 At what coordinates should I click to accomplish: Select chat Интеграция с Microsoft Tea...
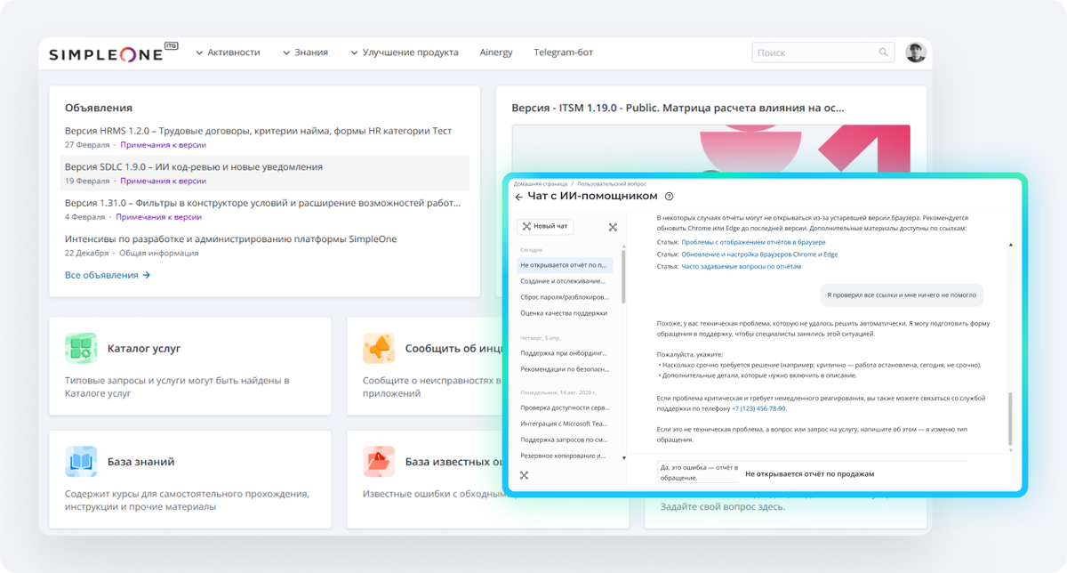click(x=565, y=424)
